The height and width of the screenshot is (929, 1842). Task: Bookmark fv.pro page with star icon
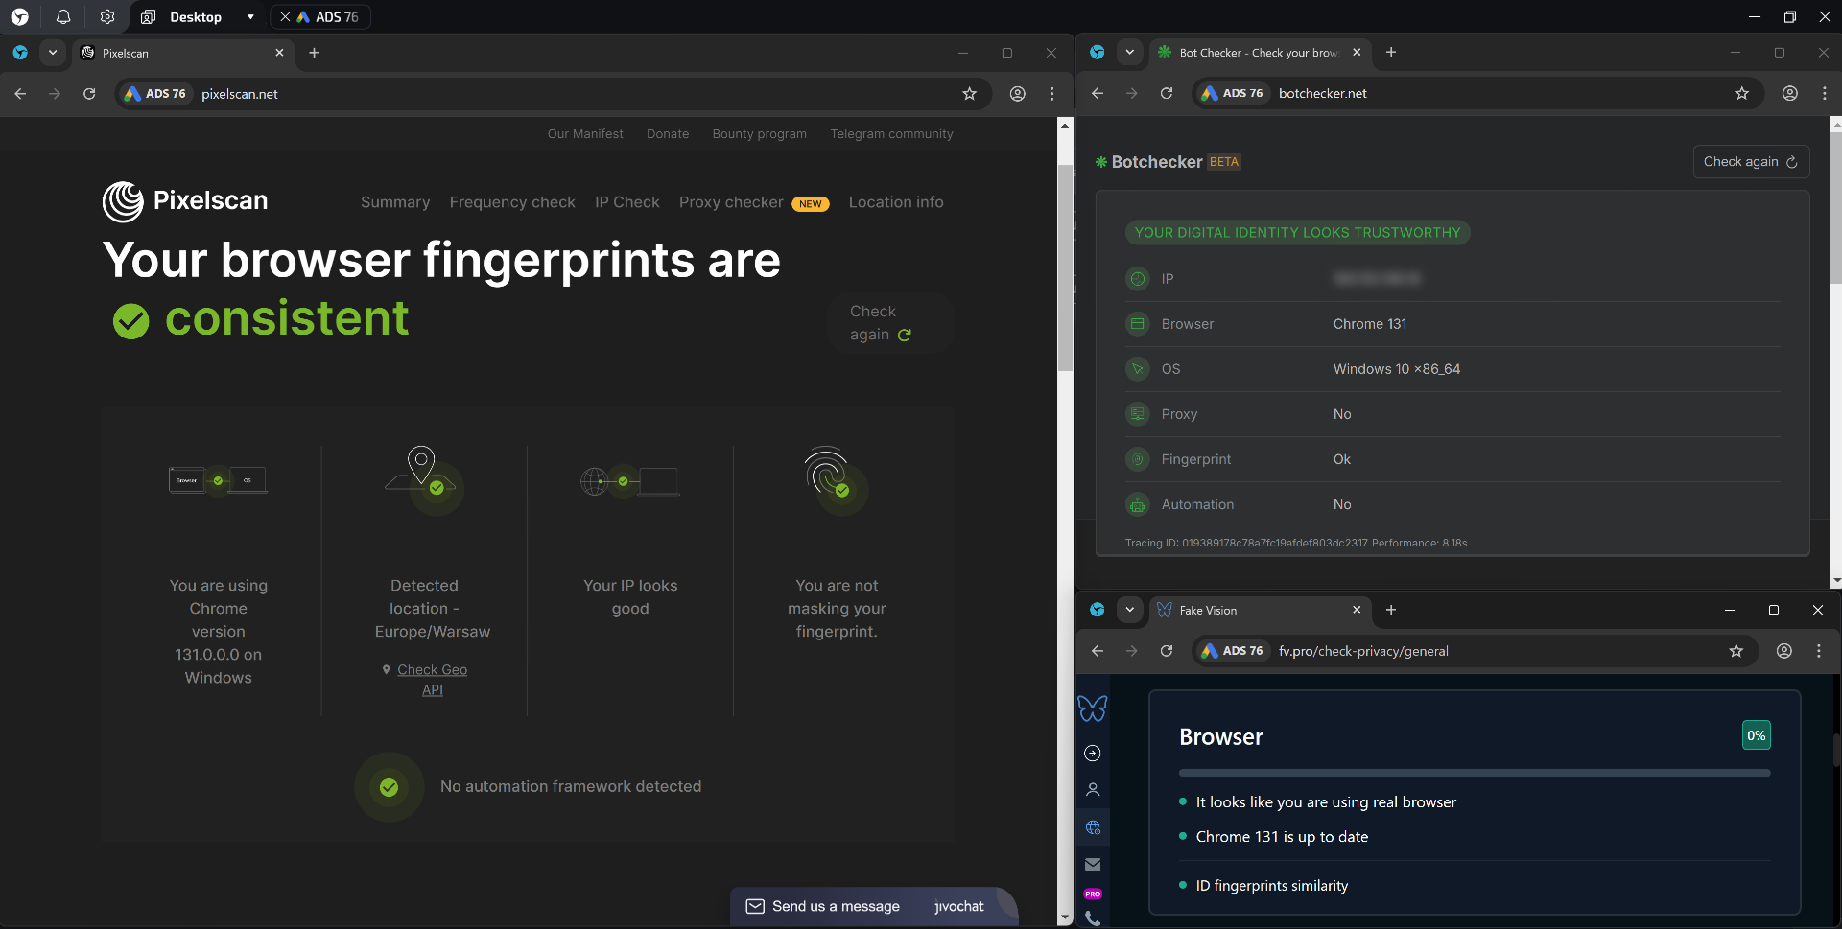pyautogui.click(x=1736, y=651)
